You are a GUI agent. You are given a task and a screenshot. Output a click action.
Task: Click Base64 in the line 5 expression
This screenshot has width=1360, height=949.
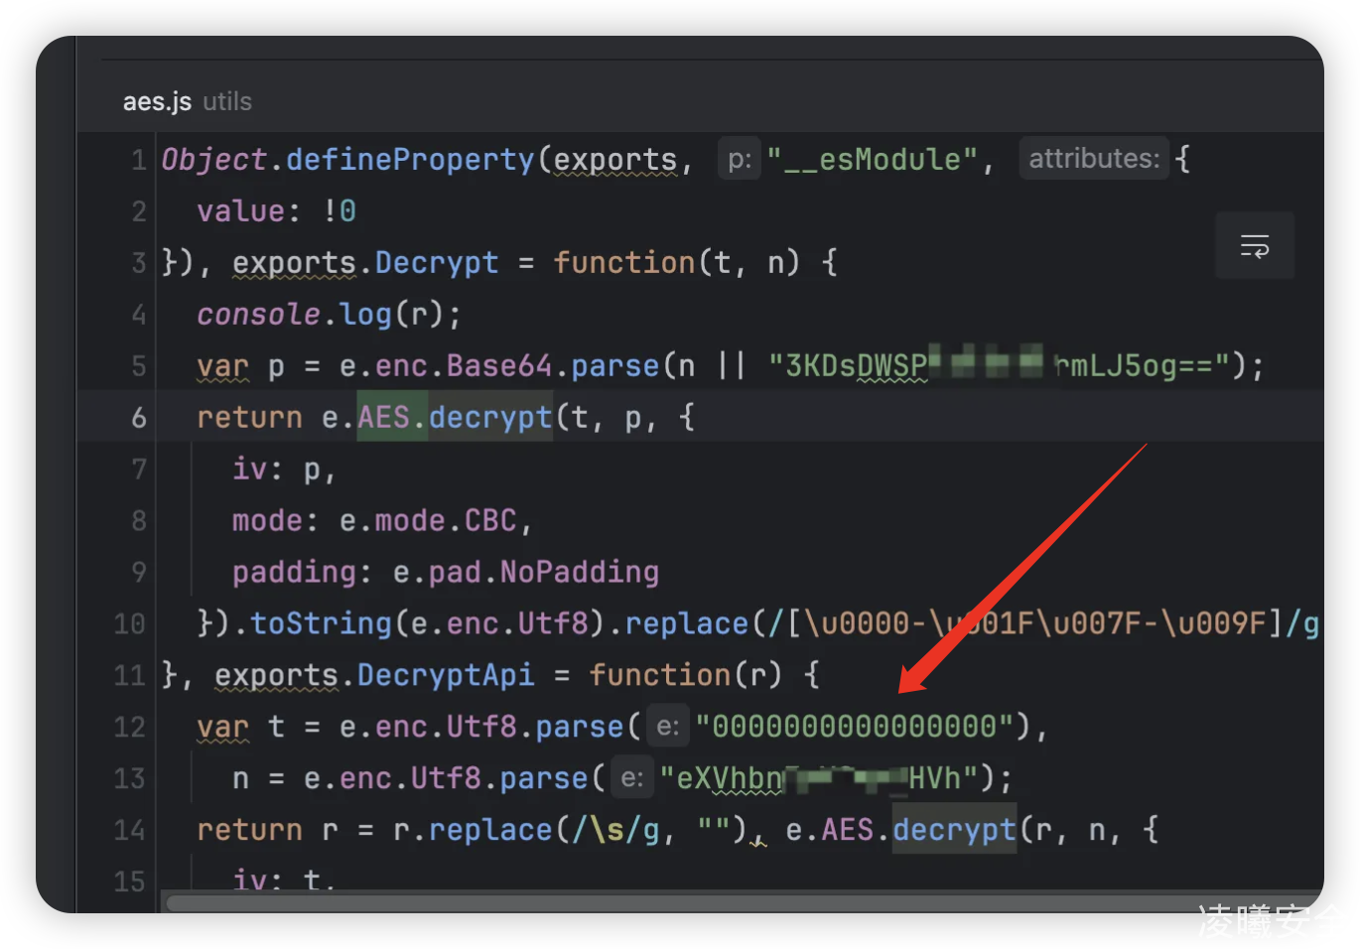[x=498, y=366]
